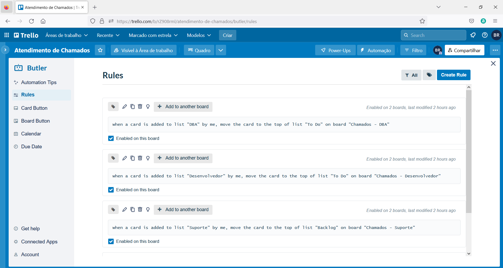Open the Automação menu
The height and width of the screenshot is (268, 503).
click(376, 50)
